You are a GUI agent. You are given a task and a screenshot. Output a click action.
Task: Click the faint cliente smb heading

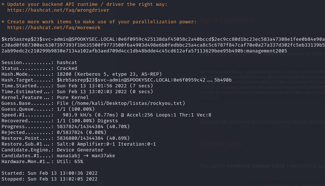[221, 144]
